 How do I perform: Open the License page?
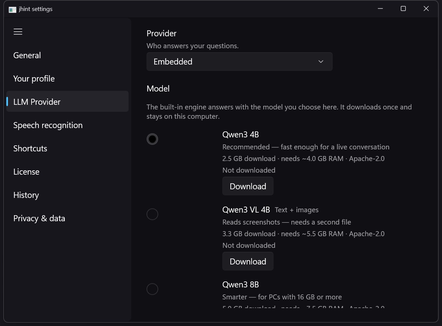click(x=67, y=172)
